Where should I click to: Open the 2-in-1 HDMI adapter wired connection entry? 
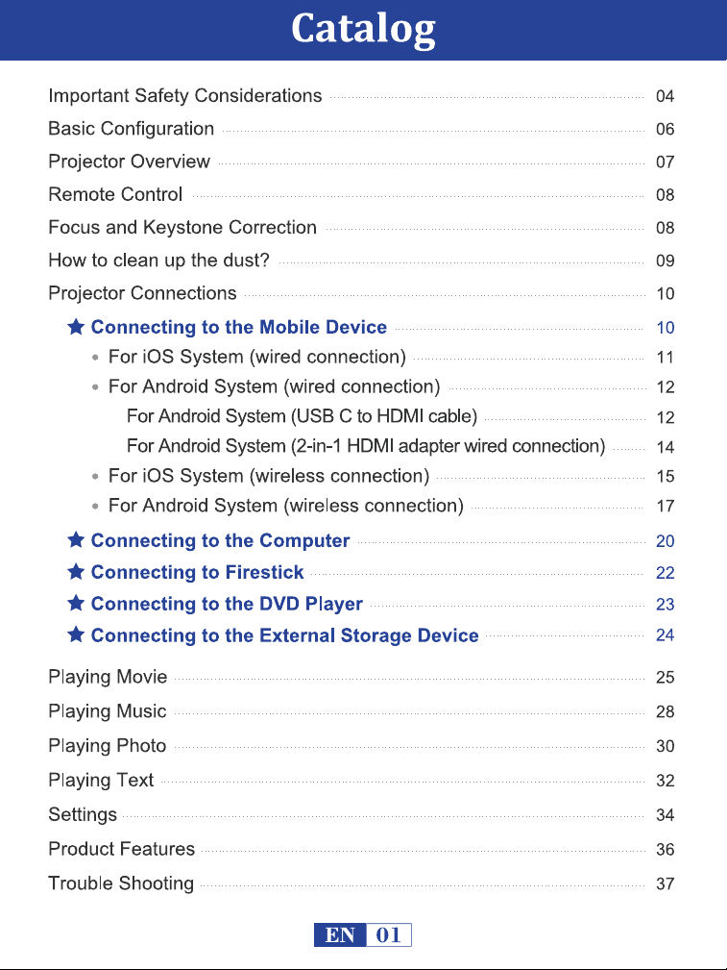coord(366,445)
